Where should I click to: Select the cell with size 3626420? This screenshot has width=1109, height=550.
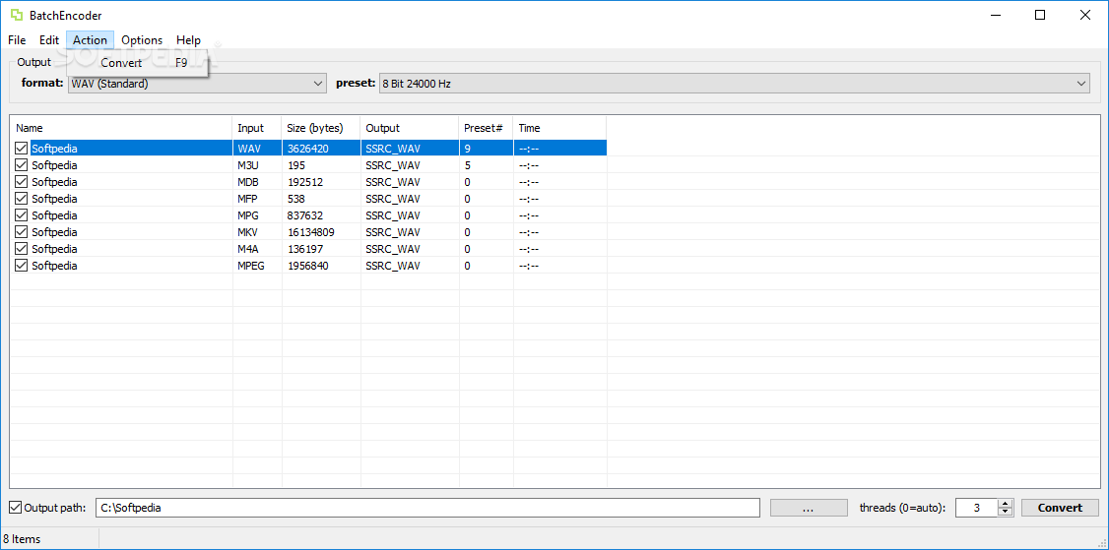coord(321,149)
